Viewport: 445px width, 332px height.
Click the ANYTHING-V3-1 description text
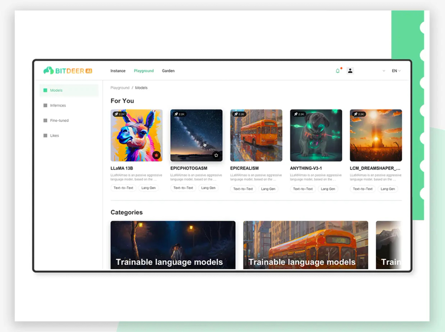tap(316, 177)
